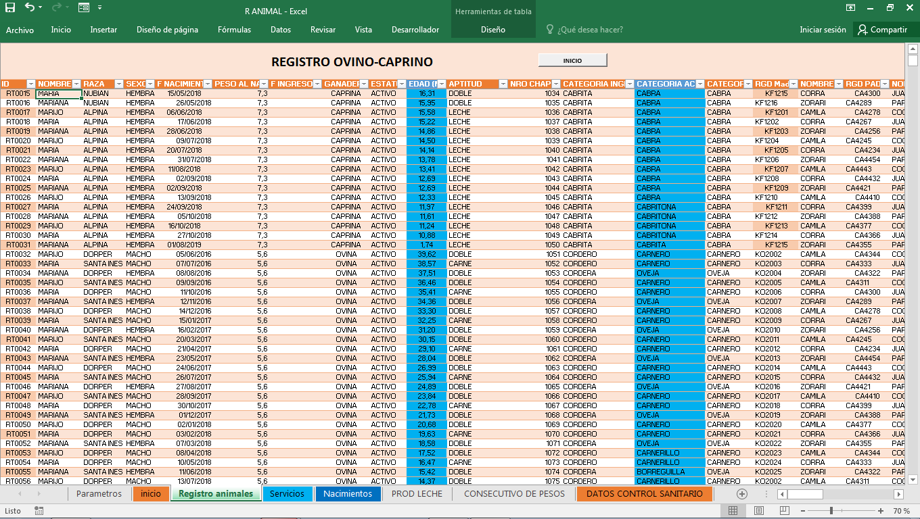The height and width of the screenshot is (519, 920).
Task: Switch to Page Break Preview icon
Action: click(785, 511)
